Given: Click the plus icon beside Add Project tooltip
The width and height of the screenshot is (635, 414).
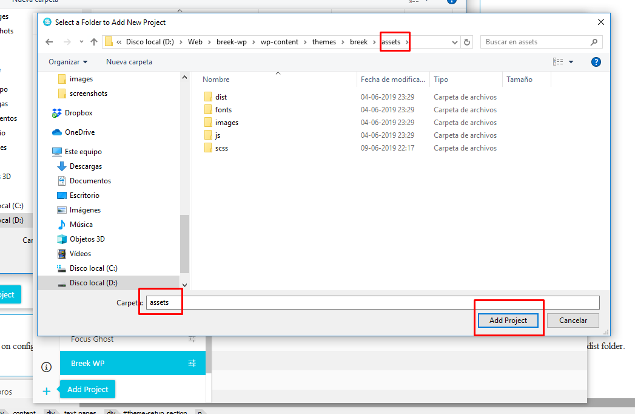Looking at the screenshot, I should [x=47, y=391].
